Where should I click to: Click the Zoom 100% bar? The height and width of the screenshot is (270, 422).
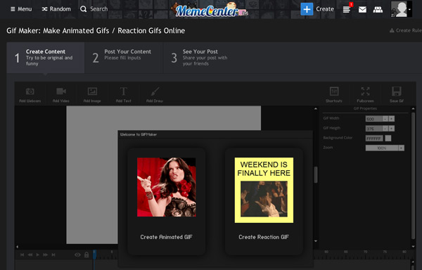(382, 148)
